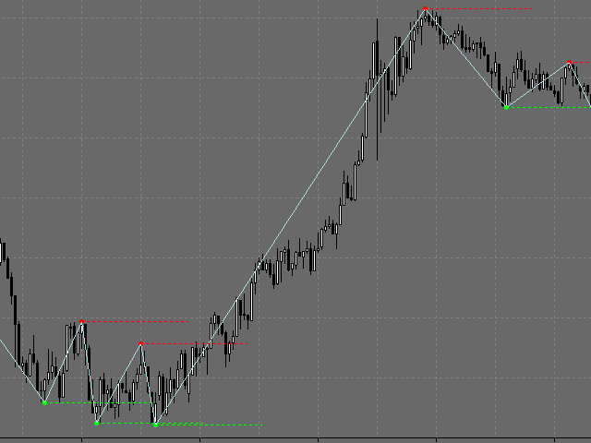Click the lowest green dashed support line
591x443 pixels.
[x=210, y=425]
